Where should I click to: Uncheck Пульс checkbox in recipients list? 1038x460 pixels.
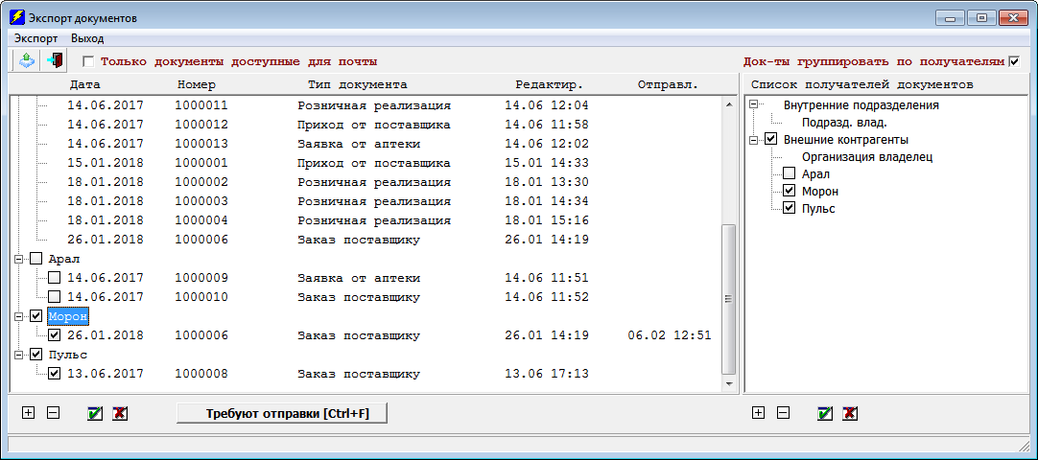pyautogui.click(x=790, y=208)
